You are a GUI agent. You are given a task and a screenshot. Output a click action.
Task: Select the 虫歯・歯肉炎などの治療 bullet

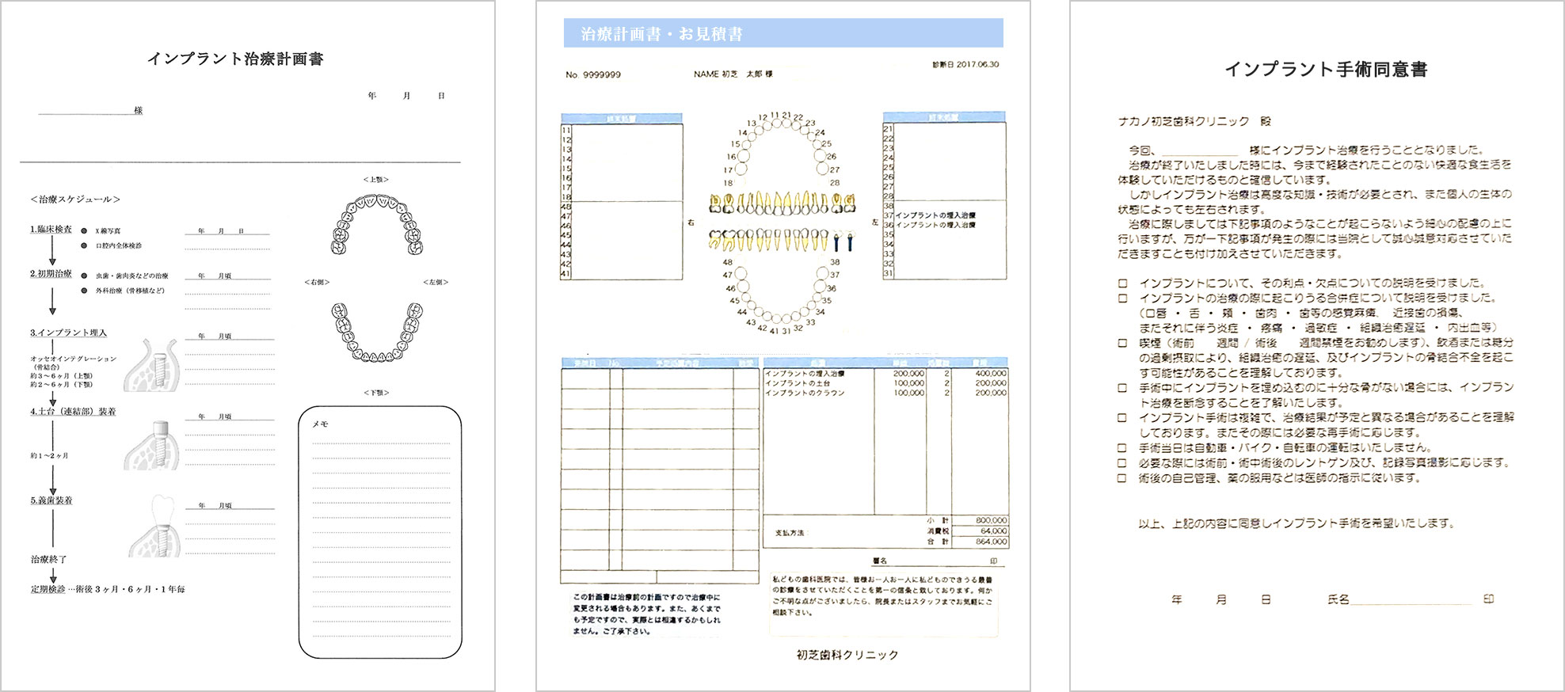tap(85, 276)
